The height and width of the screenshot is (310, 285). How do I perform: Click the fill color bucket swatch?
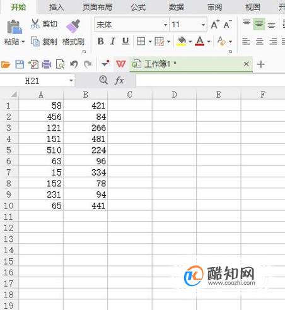(x=182, y=41)
